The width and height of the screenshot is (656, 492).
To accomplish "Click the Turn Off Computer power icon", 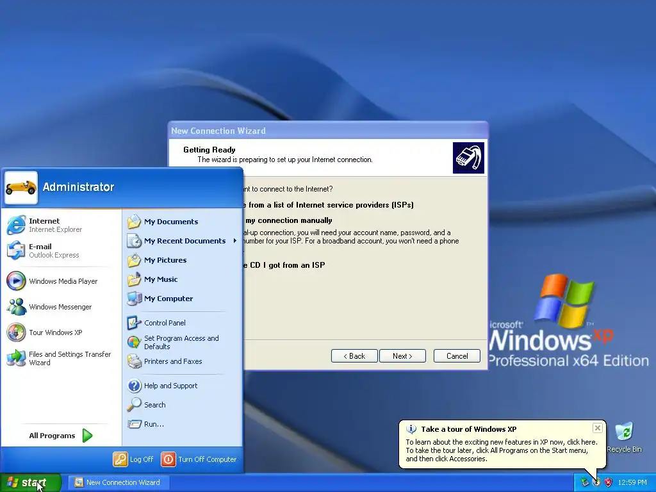I will (x=168, y=459).
